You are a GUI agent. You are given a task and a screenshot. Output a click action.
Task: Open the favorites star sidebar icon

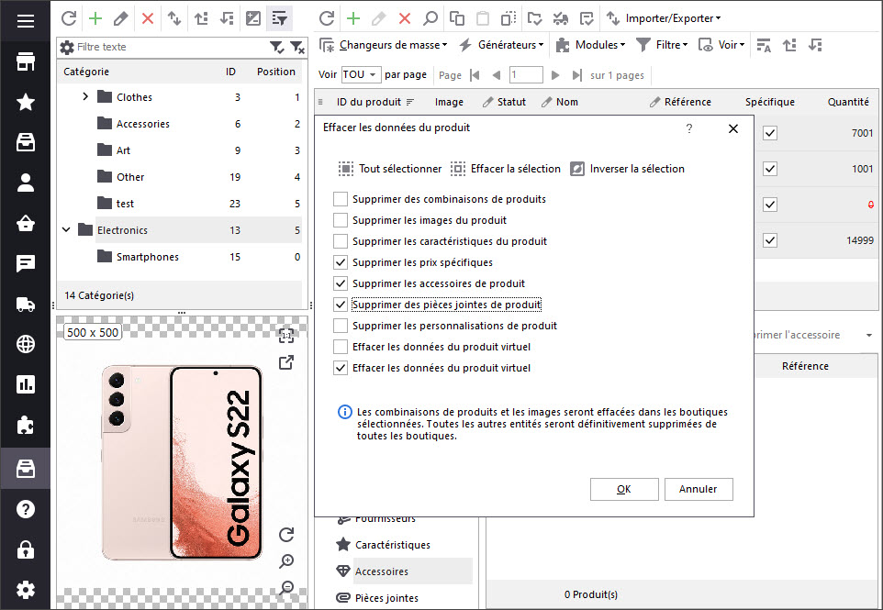pos(26,102)
